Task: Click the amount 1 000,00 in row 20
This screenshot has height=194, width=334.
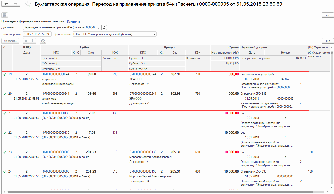Action: (232, 94)
